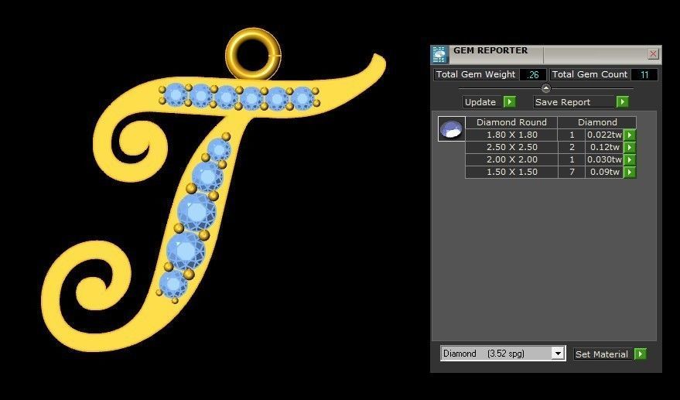Click the Total Gem Count label
The image size is (680, 400).
[589, 74]
